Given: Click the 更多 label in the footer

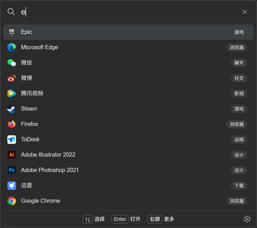Looking at the screenshot, I should 169,219.
